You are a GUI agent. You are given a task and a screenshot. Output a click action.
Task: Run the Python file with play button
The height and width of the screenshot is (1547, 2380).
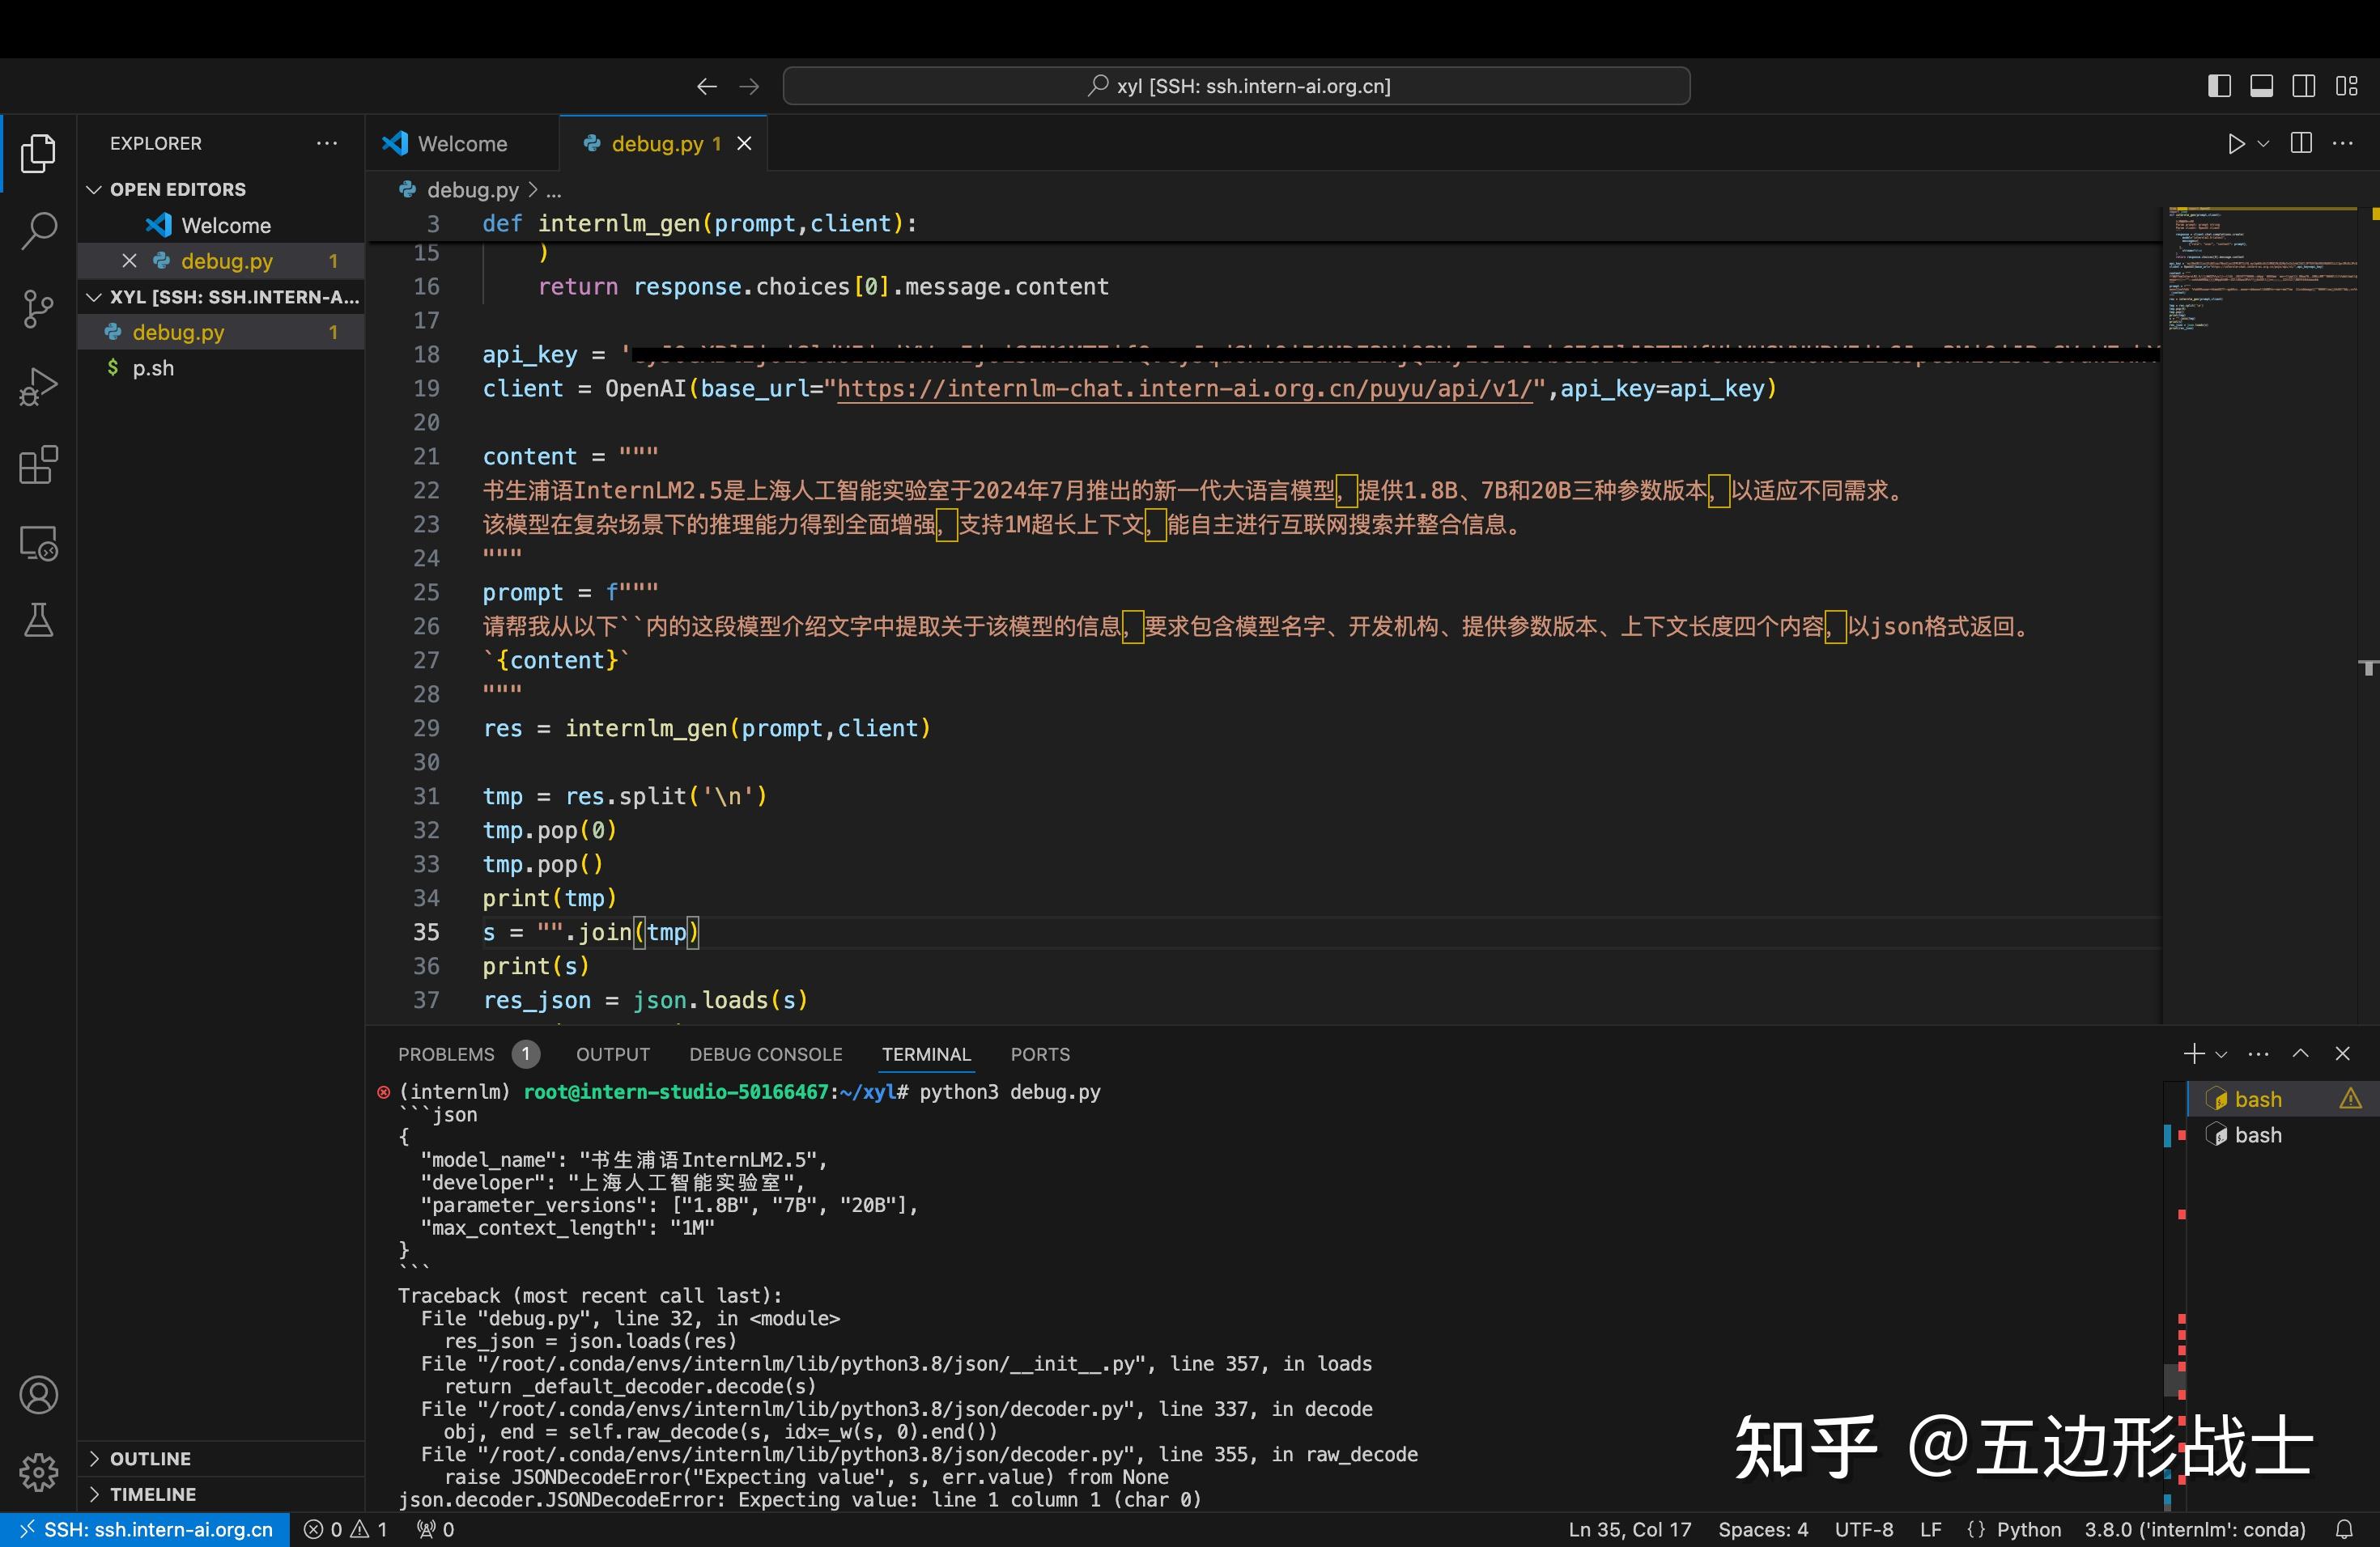pyautogui.click(x=2236, y=144)
